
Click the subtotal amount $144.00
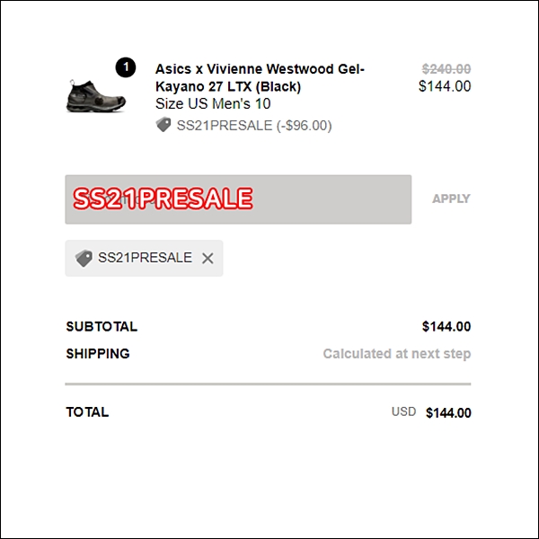click(x=446, y=327)
